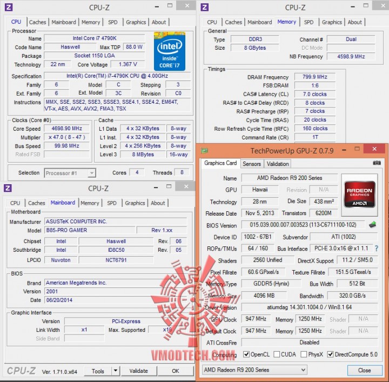Select Graphics tab in Memory window
Viewport: 389px width, 382px height.
332,22
